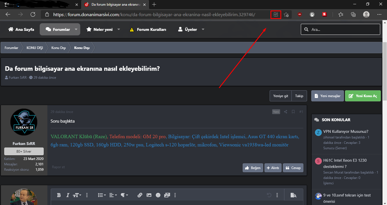Open the font size dropdown
This screenshot has height=205, width=387.
(77, 195)
